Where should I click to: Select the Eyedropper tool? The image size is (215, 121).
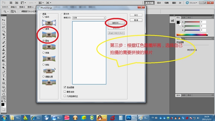coord(4,38)
